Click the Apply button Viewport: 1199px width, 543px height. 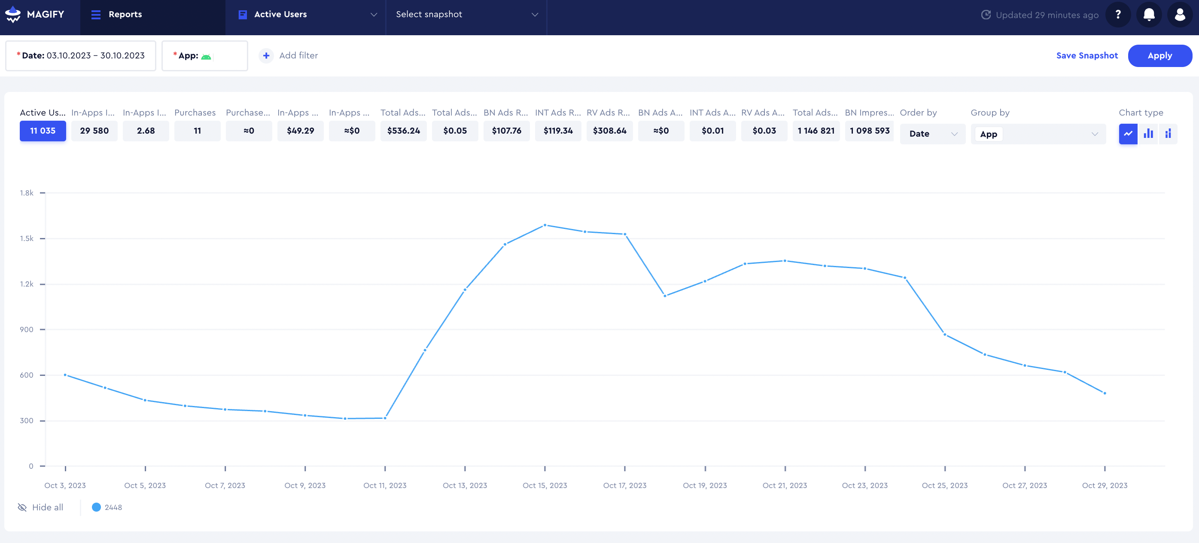[1159, 56]
